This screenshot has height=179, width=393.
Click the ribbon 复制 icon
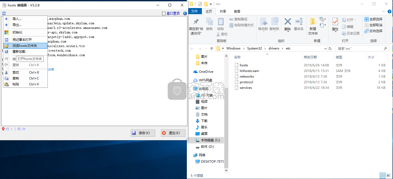pyautogui.click(x=209, y=22)
